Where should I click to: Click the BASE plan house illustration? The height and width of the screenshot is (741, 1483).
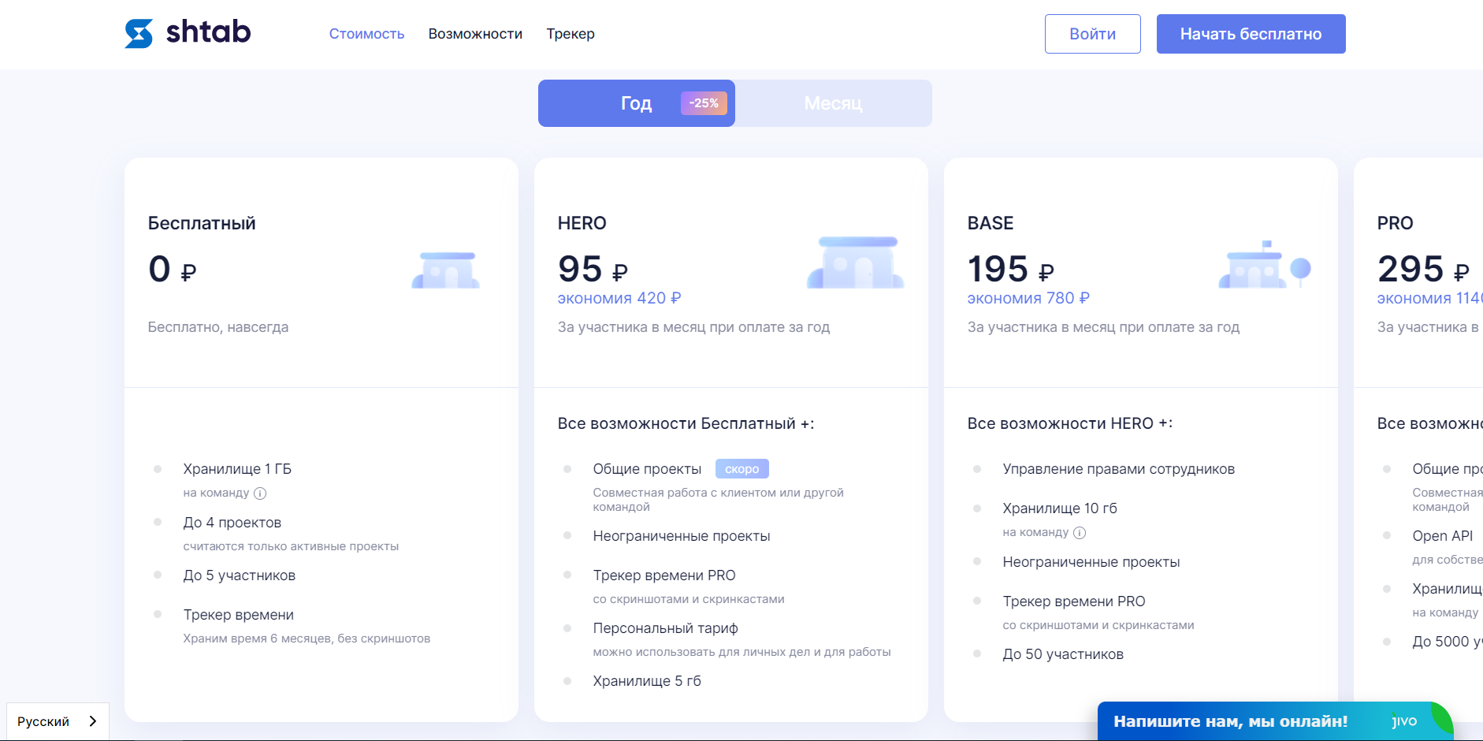(x=1264, y=266)
